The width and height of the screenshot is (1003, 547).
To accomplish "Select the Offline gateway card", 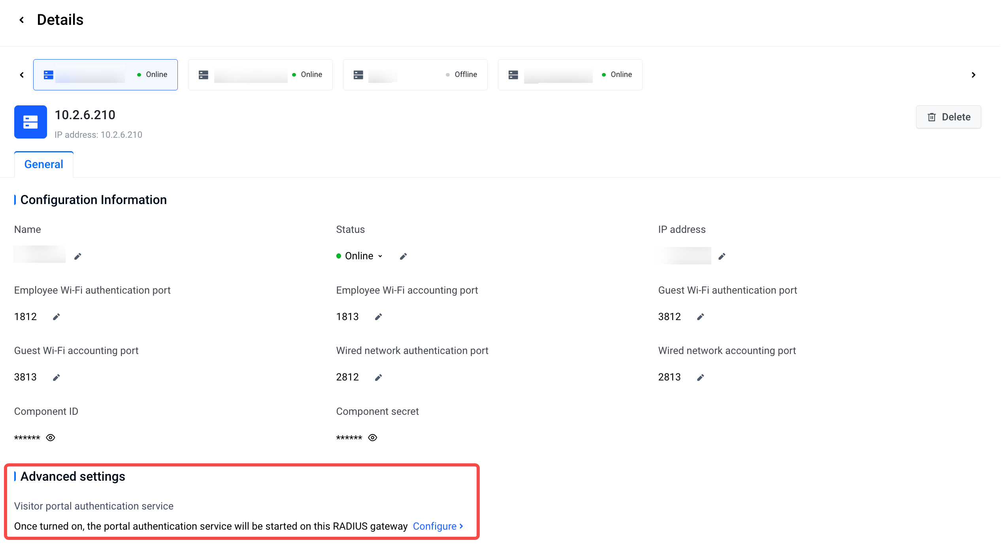I will (x=415, y=75).
